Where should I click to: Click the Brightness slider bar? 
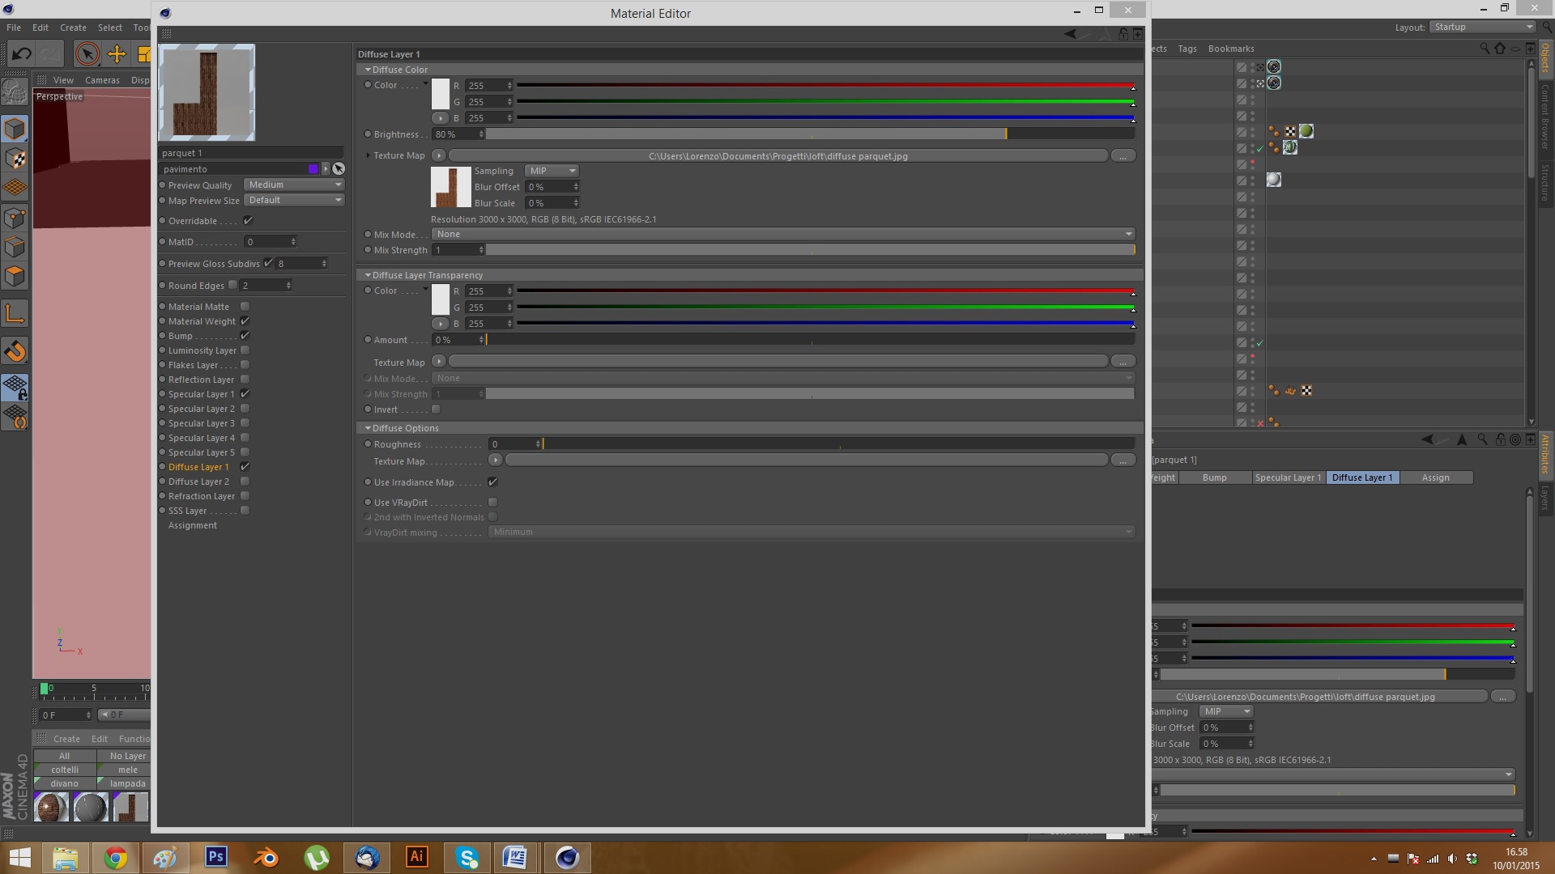click(x=810, y=134)
